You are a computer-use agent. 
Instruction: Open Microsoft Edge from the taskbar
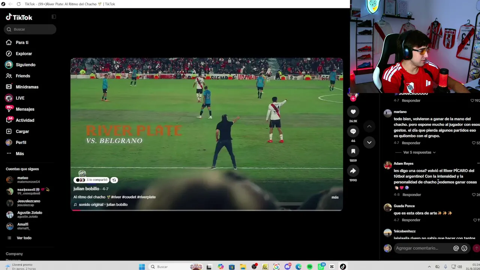298,267
